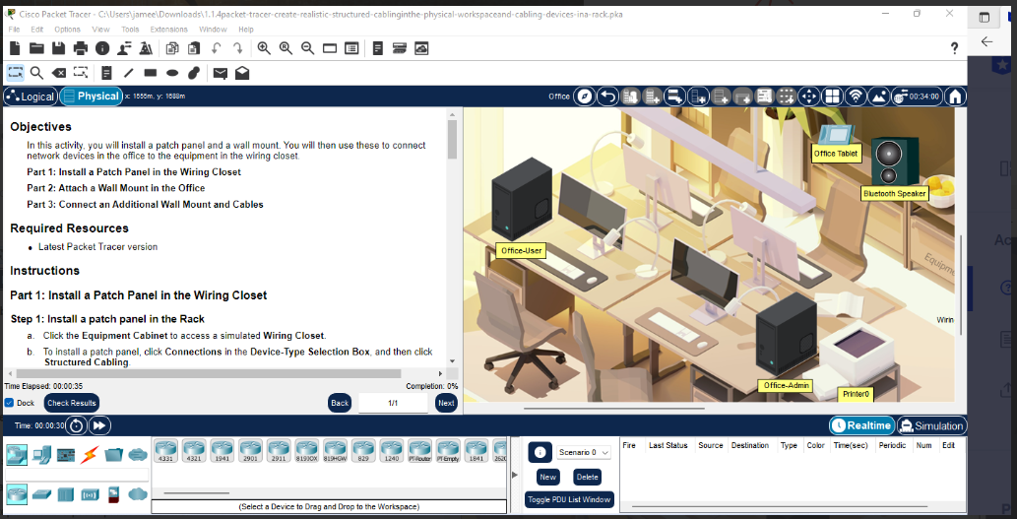1017x519 pixels.
Task: Select the Draw Line tool
Action: [x=128, y=73]
